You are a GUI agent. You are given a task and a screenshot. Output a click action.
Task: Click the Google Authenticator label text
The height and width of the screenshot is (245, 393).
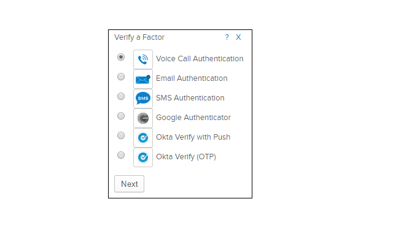(193, 118)
